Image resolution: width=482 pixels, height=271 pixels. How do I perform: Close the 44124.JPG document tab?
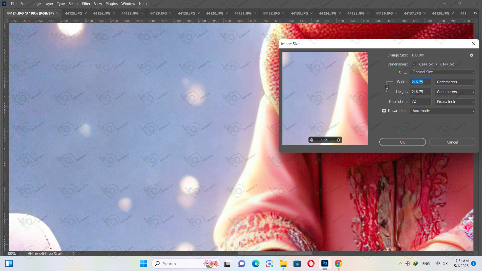tap(57, 13)
